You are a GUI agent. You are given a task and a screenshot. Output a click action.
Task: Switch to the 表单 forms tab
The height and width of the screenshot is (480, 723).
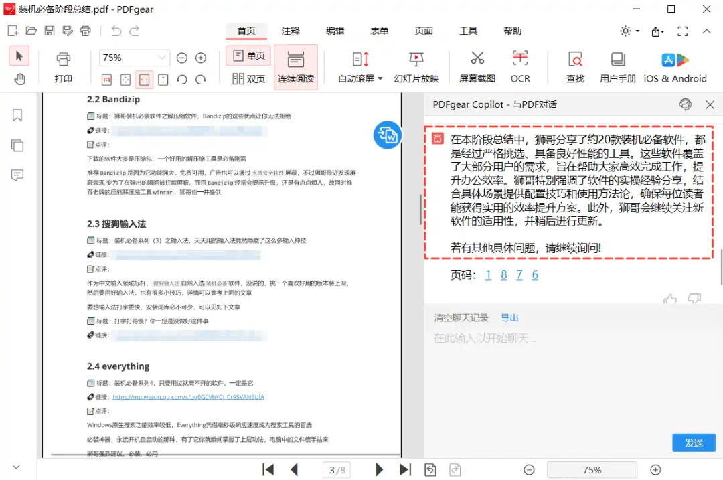pos(379,31)
